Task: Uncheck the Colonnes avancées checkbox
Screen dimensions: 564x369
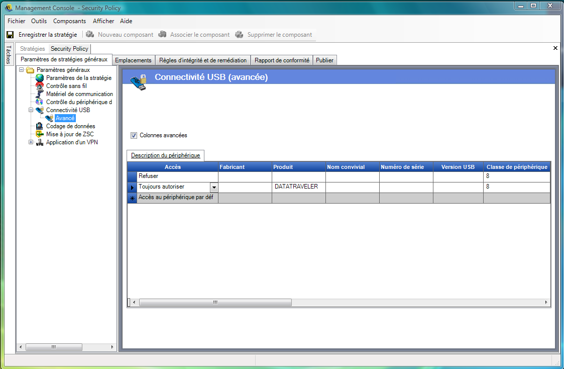Action: click(x=134, y=135)
